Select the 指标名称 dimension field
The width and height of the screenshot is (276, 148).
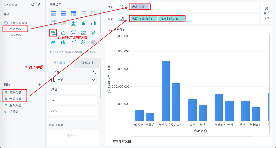[x=15, y=35]
